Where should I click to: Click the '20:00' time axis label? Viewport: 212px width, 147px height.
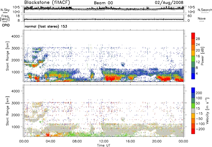pos(157,141)
